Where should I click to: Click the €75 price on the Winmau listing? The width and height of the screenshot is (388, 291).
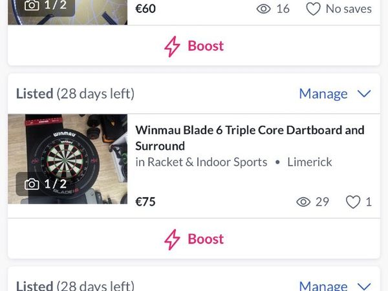tap(145, 202)
